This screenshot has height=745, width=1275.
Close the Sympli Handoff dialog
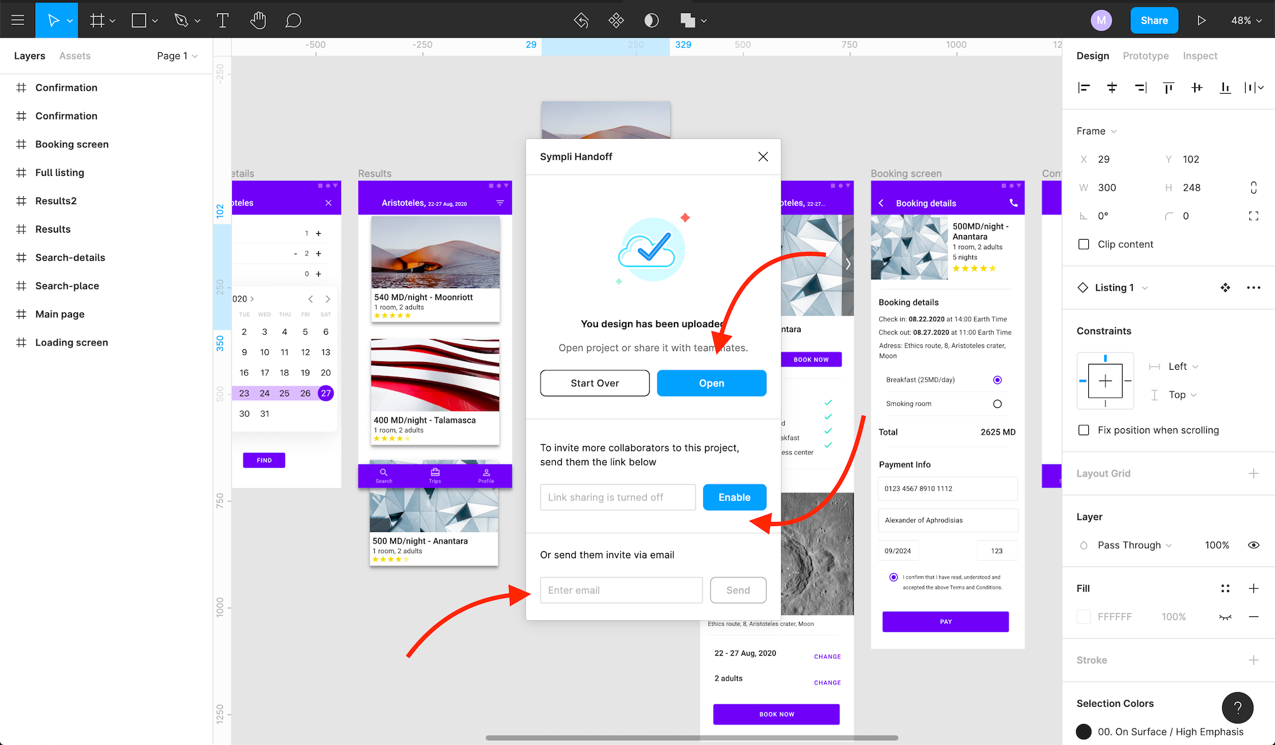click(763, 157)
